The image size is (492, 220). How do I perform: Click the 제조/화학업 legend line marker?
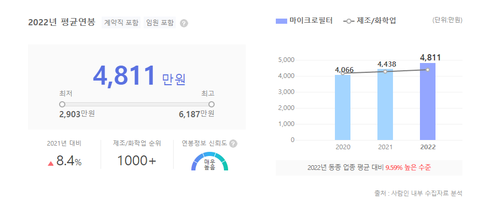tap(349, 21)
